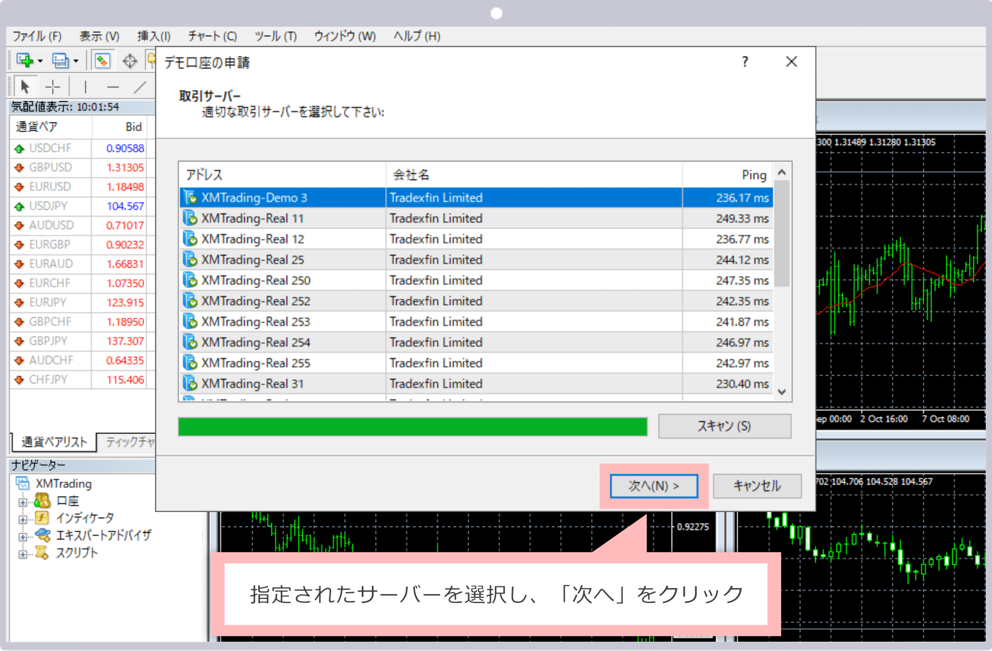Click the server list scrollbar down arrow
992x651 pixels.
[x=782, y=392]
